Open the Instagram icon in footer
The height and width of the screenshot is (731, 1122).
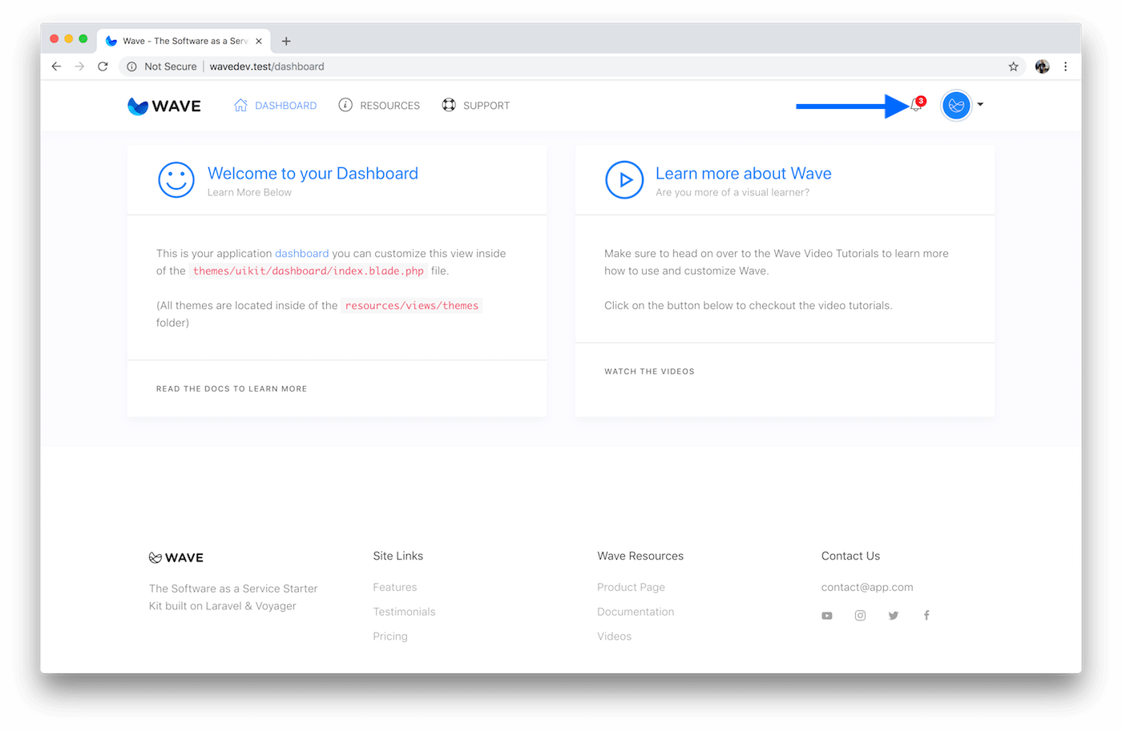click(x=860, y=616)
